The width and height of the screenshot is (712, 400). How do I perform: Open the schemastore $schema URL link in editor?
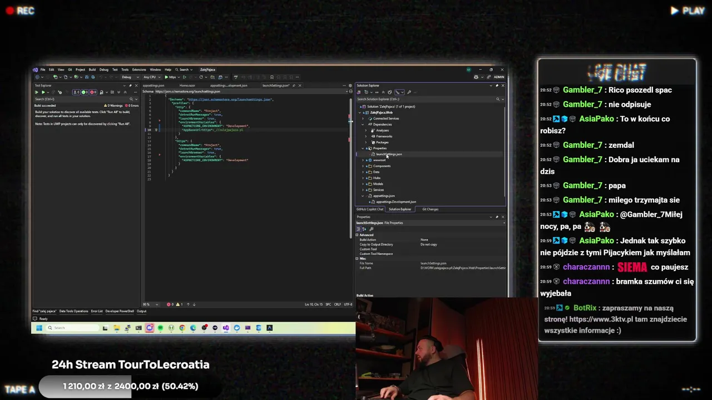click(229, 99)
